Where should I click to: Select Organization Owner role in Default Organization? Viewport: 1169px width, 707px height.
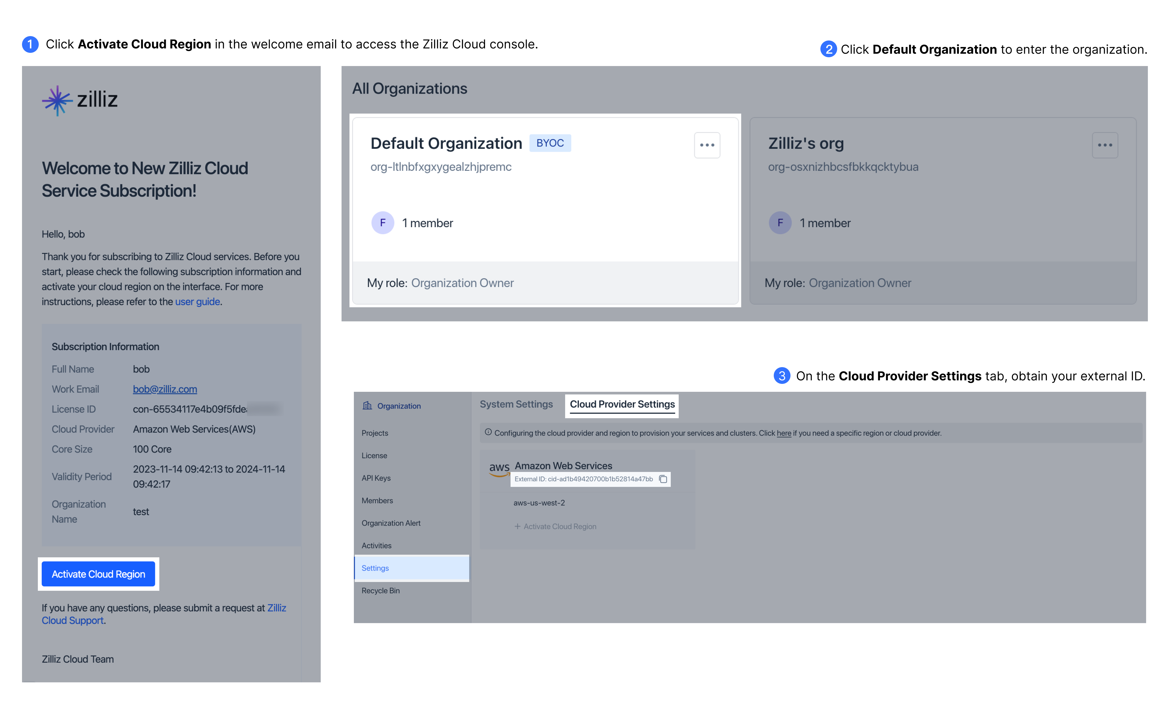pyautogui.click(x=462, y=283)
